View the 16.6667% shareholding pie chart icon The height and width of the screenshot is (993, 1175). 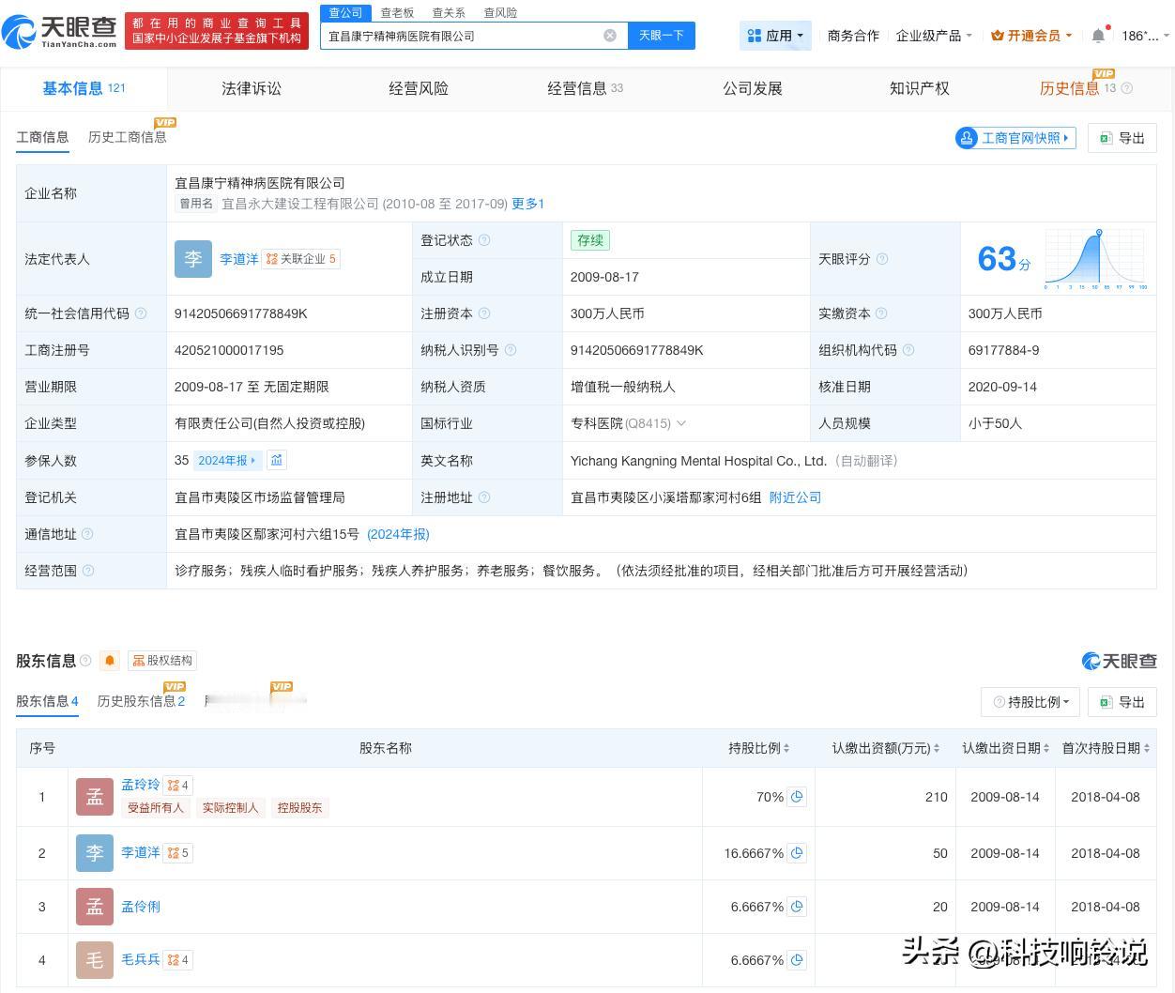point(797,853)
